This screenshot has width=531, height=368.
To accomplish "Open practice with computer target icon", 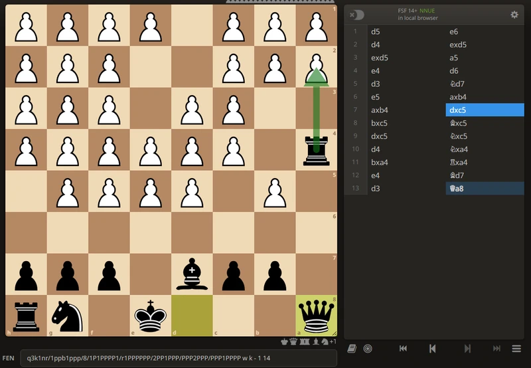I will 368,348.
